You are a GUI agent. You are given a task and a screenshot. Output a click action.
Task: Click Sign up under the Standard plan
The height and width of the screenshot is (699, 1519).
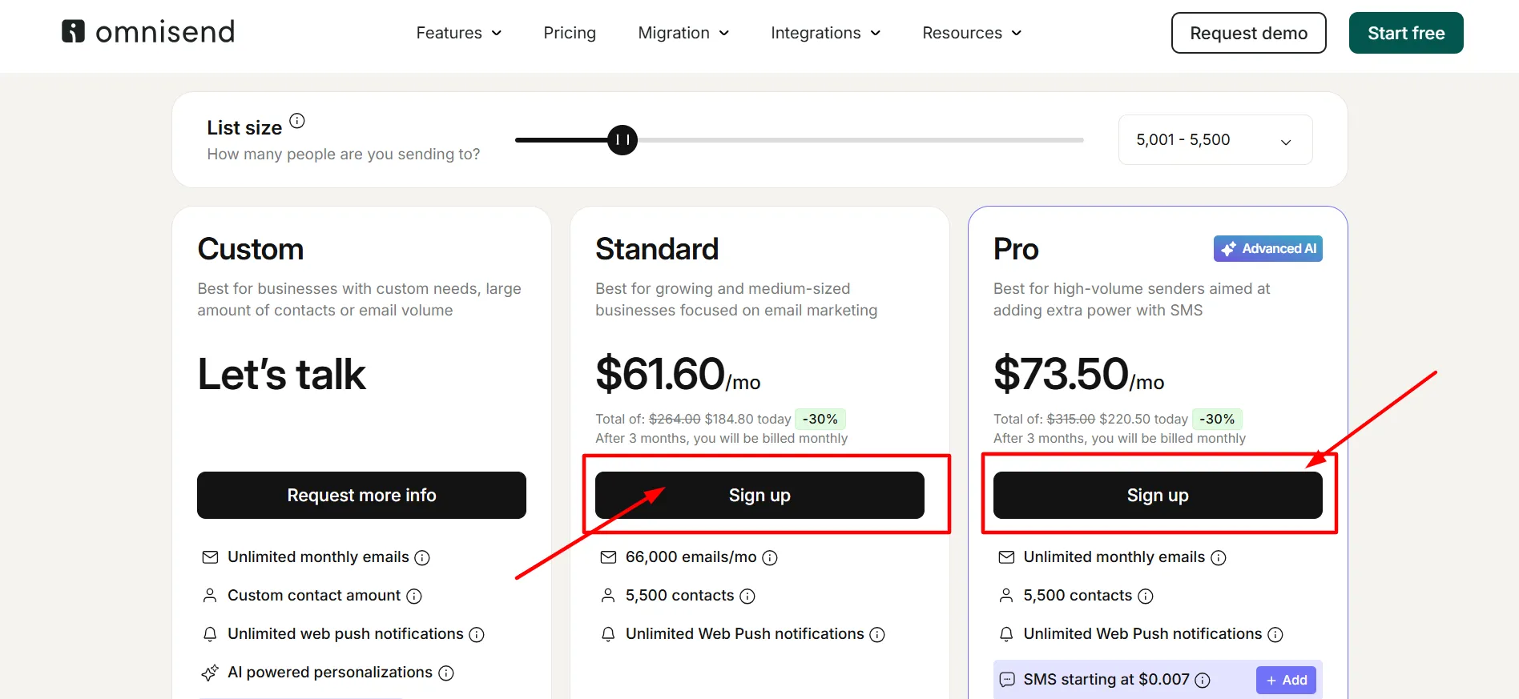tap(759, 495)
